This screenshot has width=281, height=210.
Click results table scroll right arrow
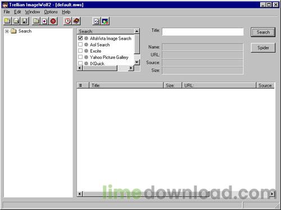point(272,194)
